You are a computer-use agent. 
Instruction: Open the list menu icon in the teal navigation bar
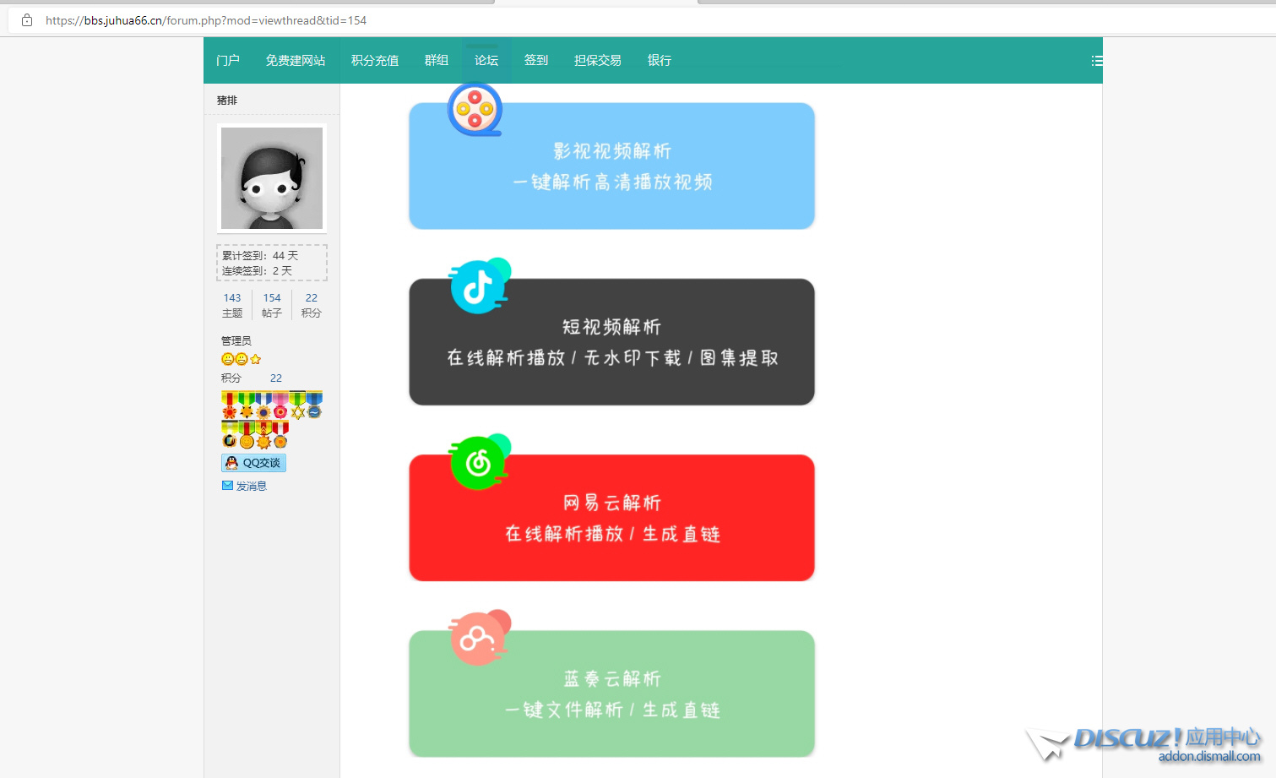tap(1097, 61)
